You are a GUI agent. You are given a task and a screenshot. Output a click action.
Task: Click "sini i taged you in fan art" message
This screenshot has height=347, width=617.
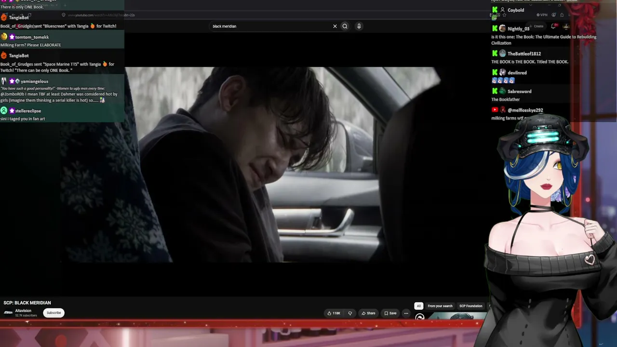pos(23,119)
